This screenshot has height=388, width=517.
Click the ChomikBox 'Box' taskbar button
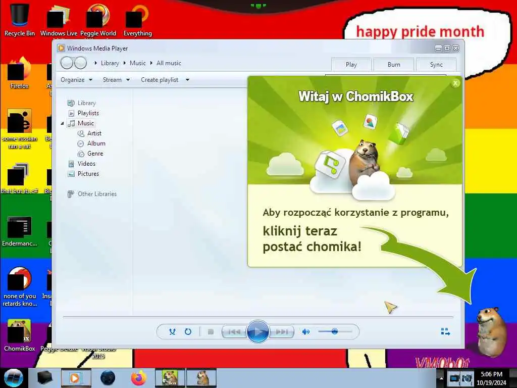tap(170, 378)
